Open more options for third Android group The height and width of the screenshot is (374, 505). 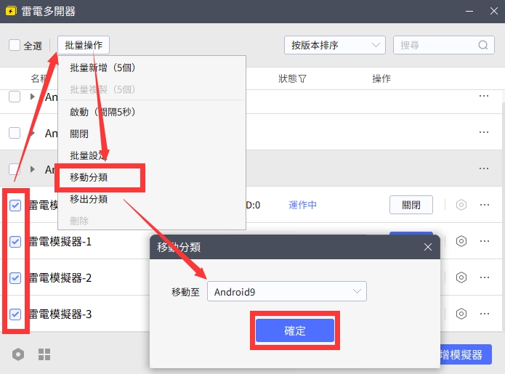484,168
